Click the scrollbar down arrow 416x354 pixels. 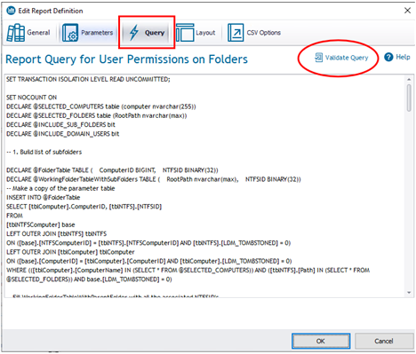pos(409,293)
